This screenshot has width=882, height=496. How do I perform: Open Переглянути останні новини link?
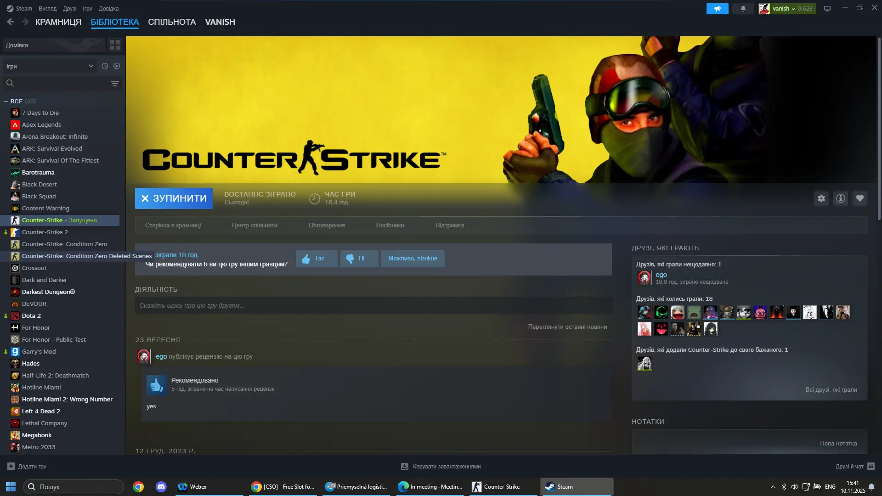pos(567,327)
